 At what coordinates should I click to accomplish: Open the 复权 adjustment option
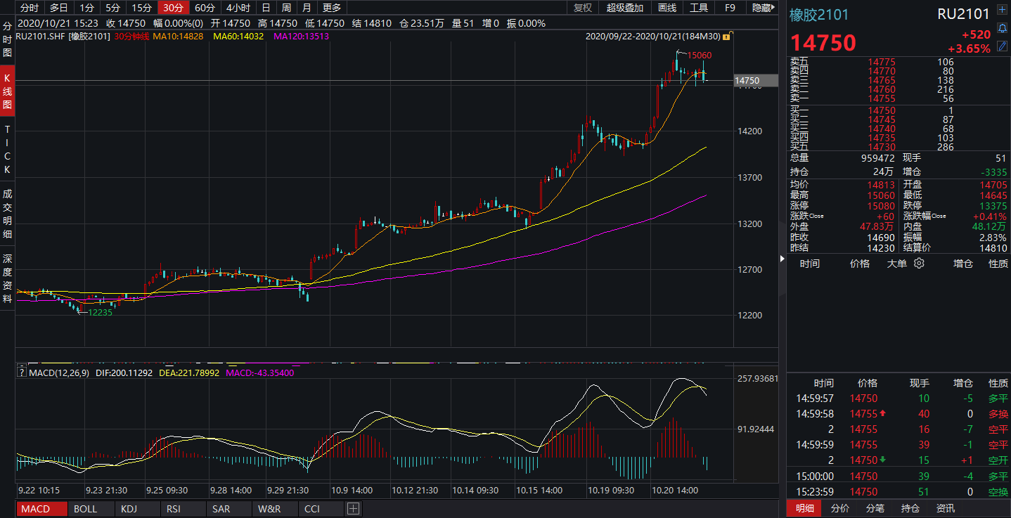coord(582,8)
